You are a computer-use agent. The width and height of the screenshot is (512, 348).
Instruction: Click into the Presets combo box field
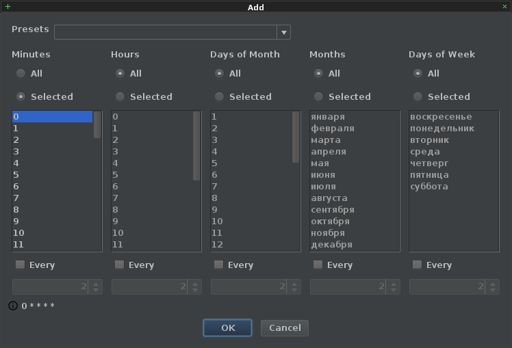166,32
